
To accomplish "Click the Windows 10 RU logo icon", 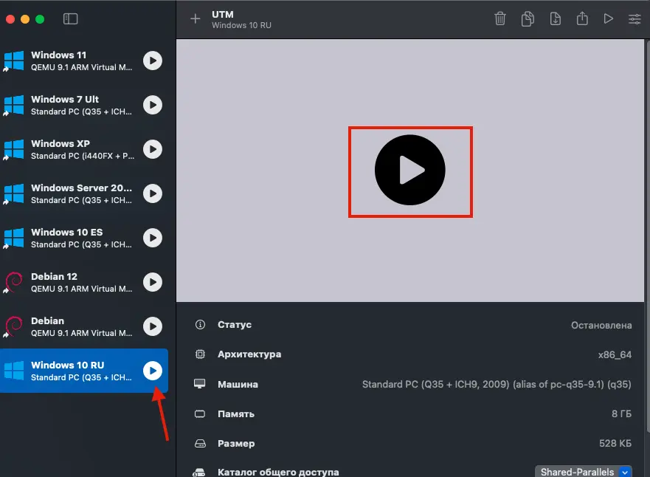I will (x=14, y=371).
